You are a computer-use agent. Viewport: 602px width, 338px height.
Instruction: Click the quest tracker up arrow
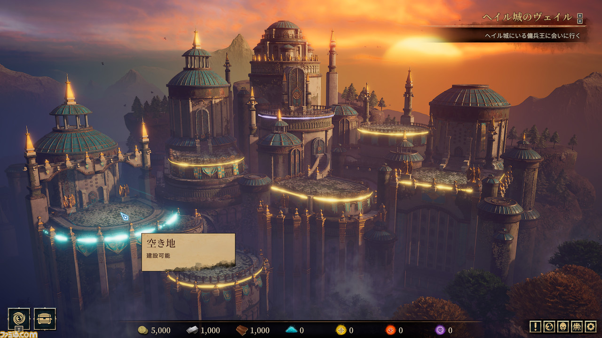(580, 15)
